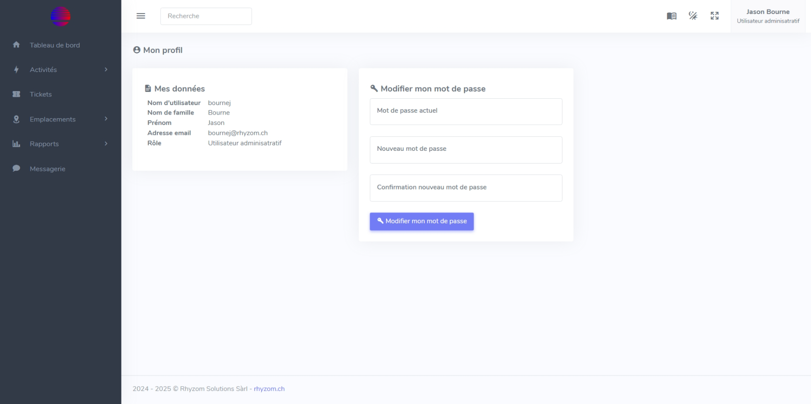This screenshot has width=811, height=404.
Task: Expand the Emplacements submenu chevron
Action: tap(106, 119)
